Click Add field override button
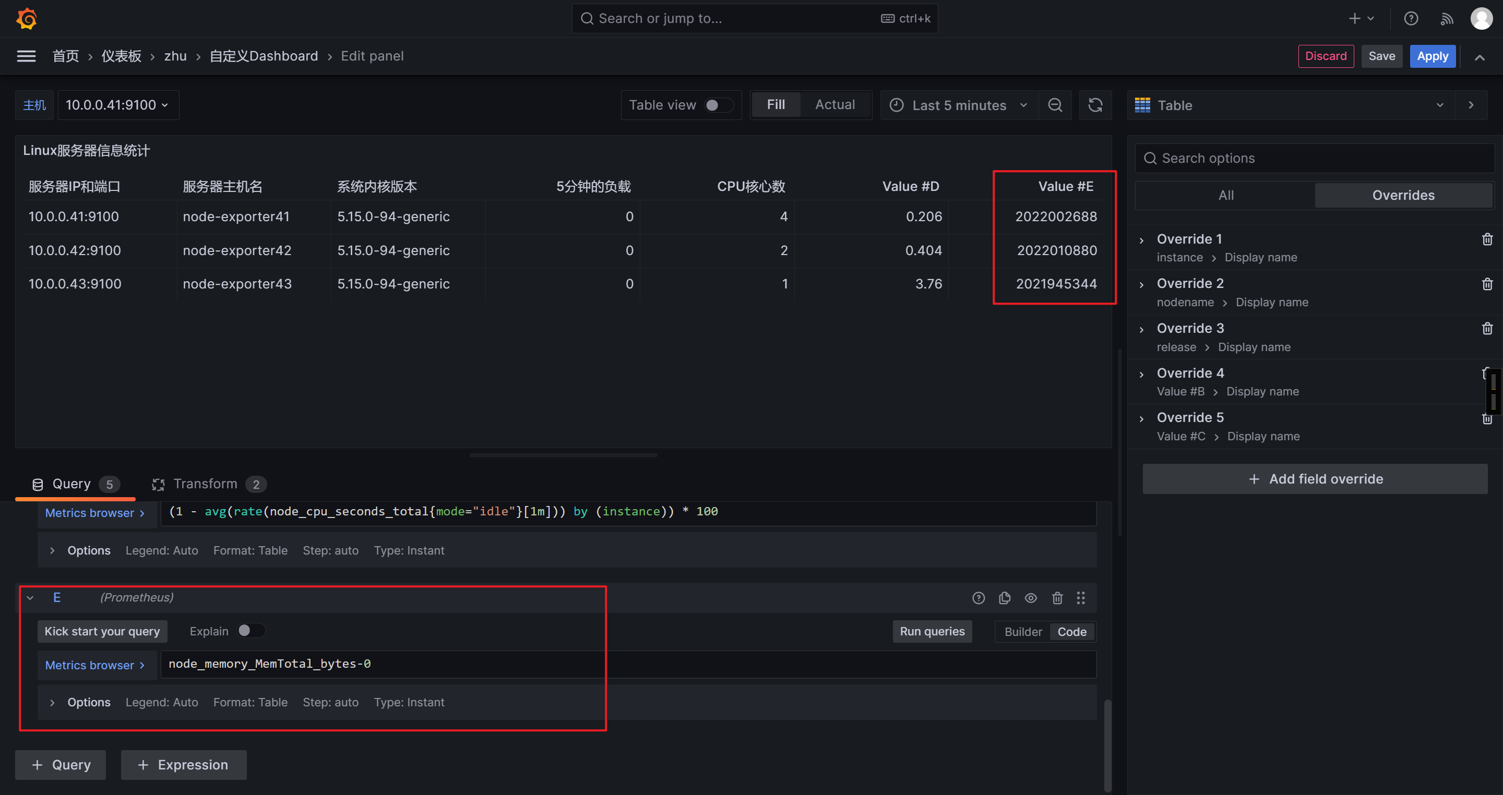This screenshot has height=795, width=1503. (x=1315, y=479)
